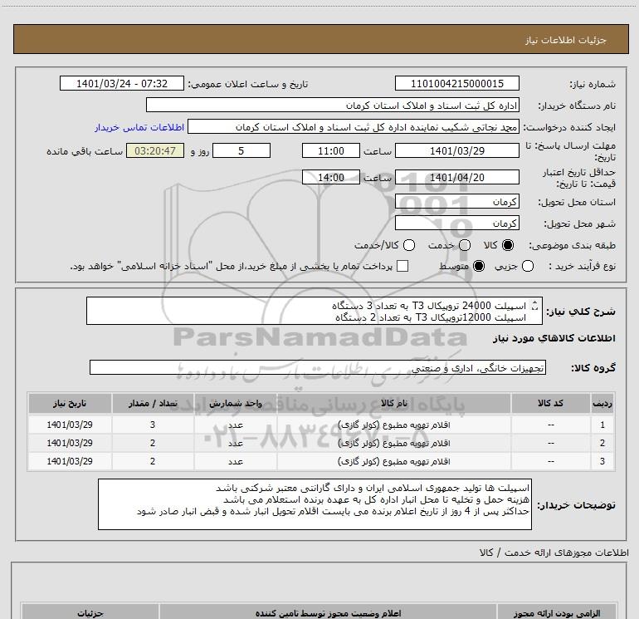Toggle the اسناد خزانه اسلامی payment checkbox
Screen dimensions: 639x619
coord(402,266)
